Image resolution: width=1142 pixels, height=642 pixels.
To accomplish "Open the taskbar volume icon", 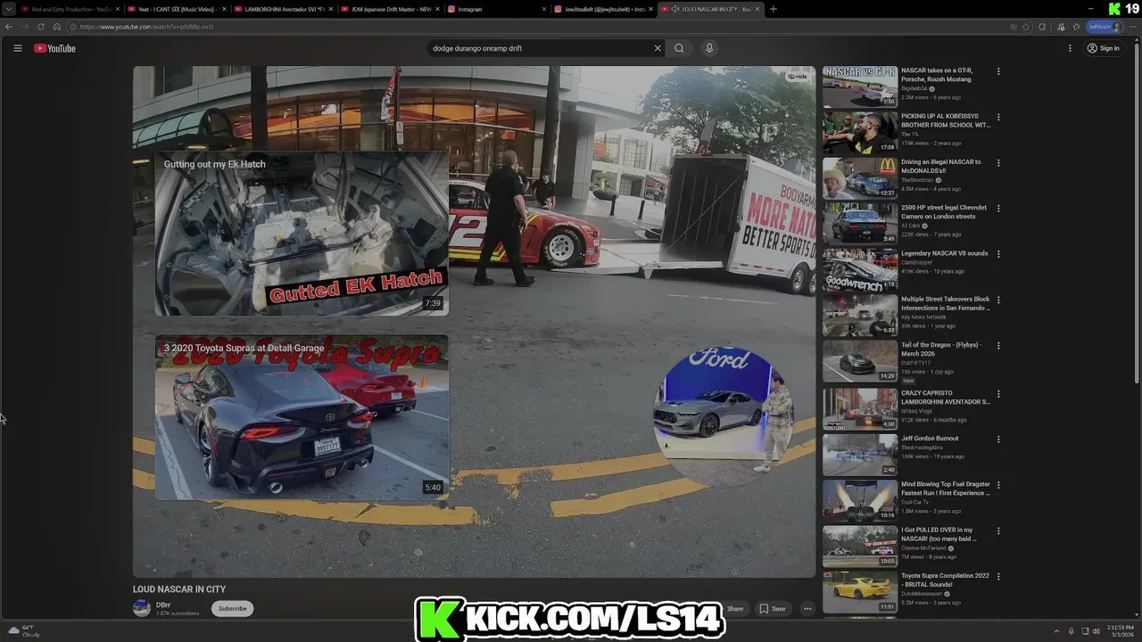I will (x=1096, y=631).
